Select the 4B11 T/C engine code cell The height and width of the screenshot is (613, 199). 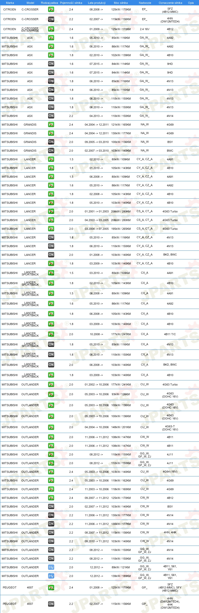click(x=170, y=334)
